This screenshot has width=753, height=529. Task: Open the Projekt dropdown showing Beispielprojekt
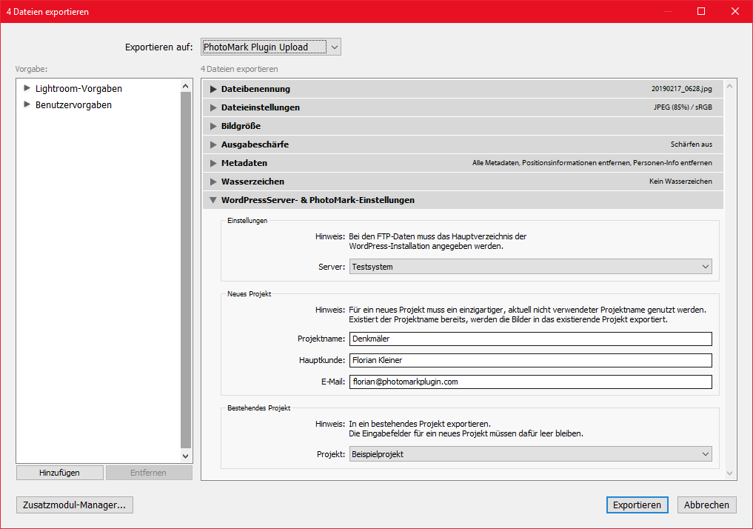pos(531,454)
